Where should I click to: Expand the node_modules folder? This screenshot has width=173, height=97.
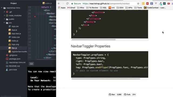pyautogui.click(x=4, y=15)
